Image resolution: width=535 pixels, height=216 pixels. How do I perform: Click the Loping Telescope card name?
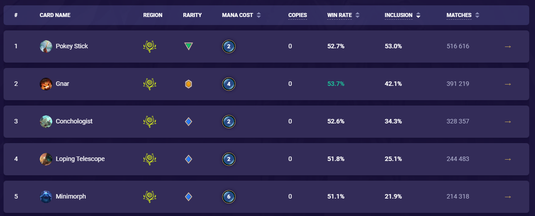pyautogui.click(x=80, y=159)
